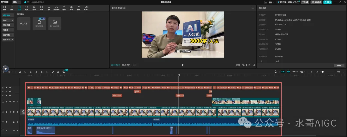Expand the 我的 sidebar category
This screenshot has height=137, width=347.
tap(8, 20)
